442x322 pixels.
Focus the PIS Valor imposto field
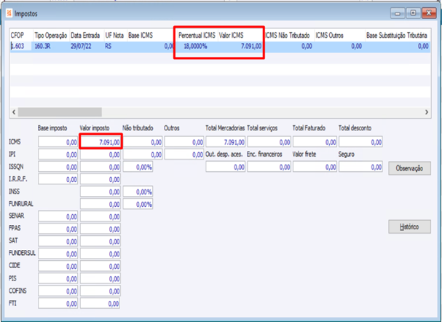(100, 278)
